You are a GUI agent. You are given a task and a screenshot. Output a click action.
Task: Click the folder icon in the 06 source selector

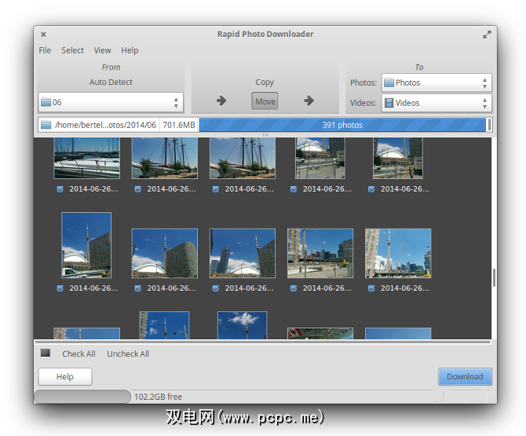[x=46, y=102]
